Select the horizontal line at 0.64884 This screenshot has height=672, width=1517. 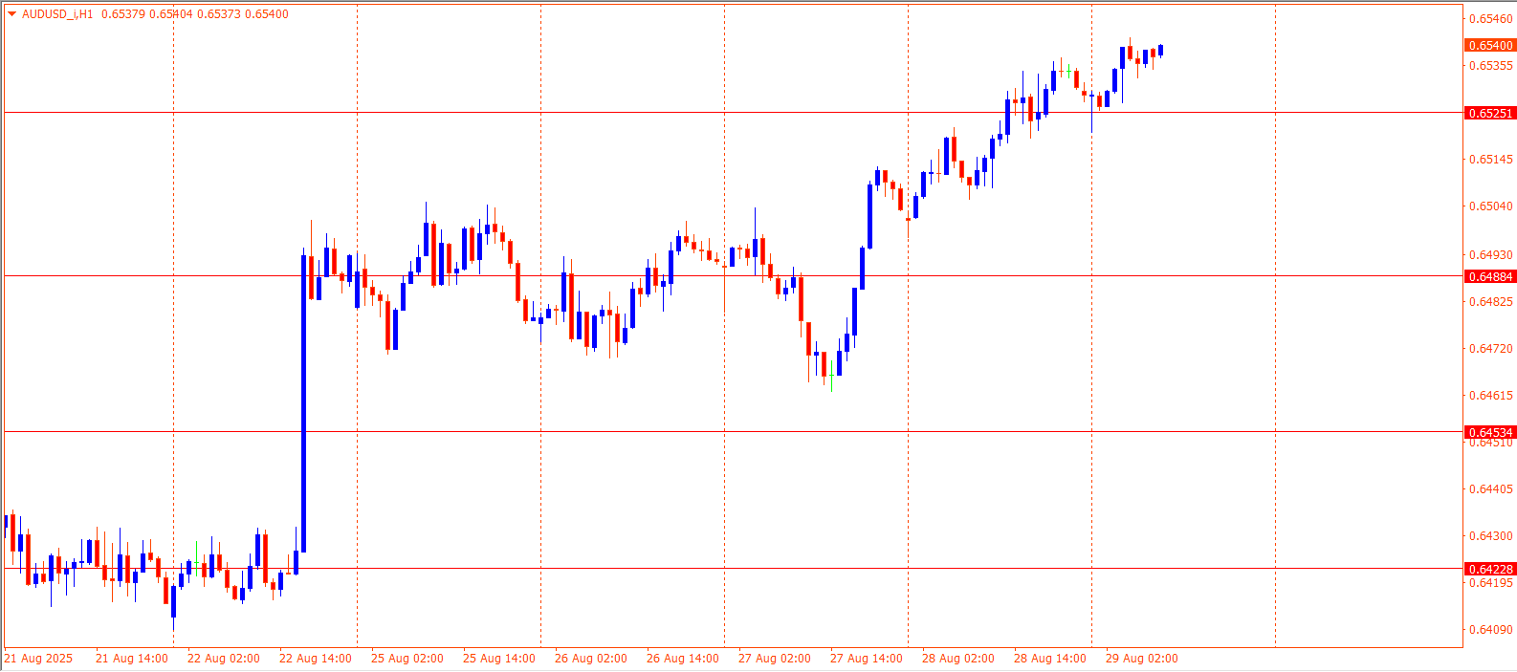pyautogui.click(x=733, y=276)
